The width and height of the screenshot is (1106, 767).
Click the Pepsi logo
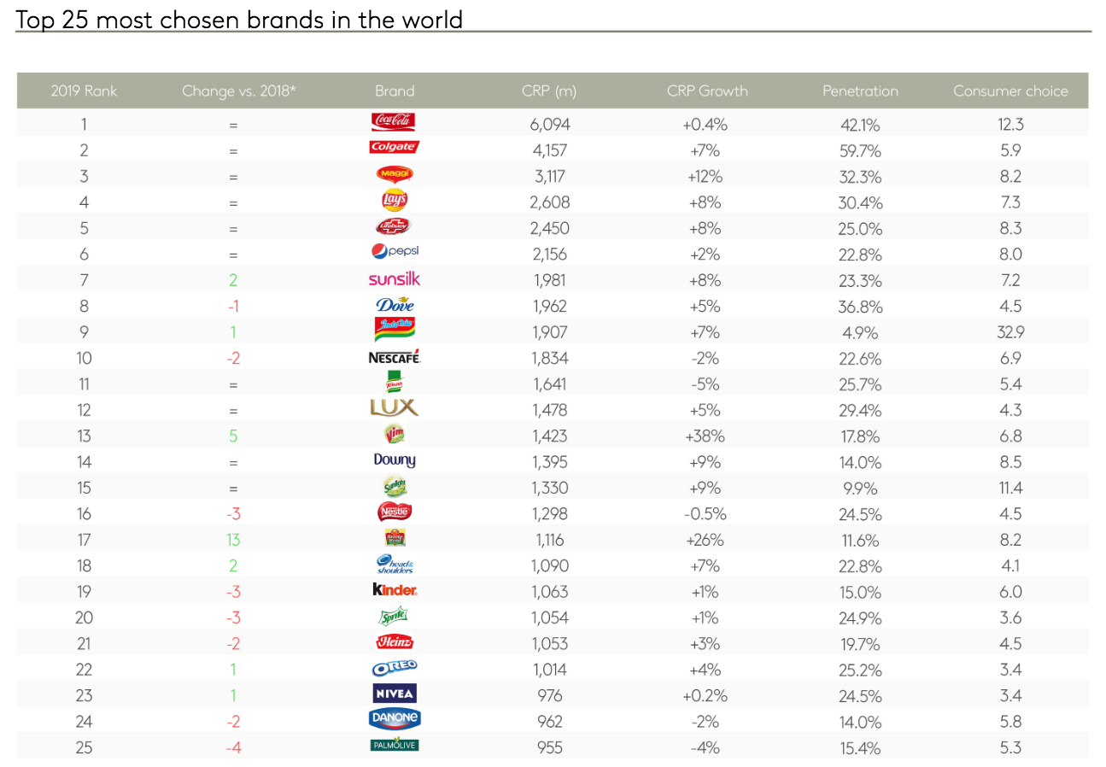point(395,251)
